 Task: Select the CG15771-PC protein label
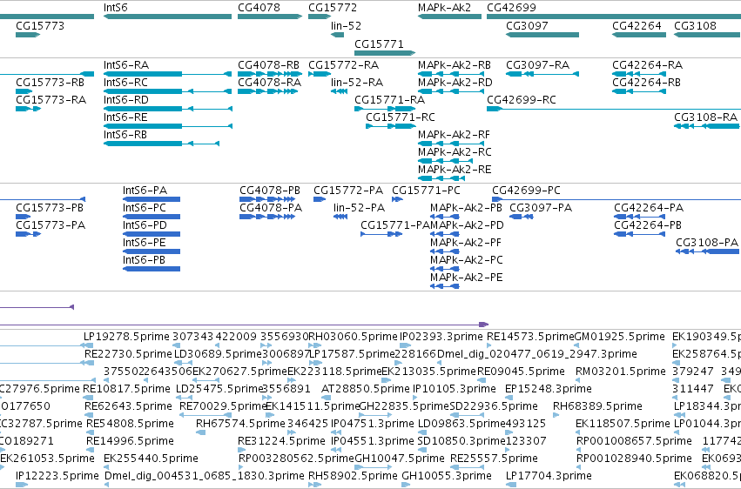tap(426, 191)
